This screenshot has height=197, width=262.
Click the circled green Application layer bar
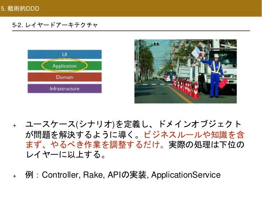[x=64, y=66]
